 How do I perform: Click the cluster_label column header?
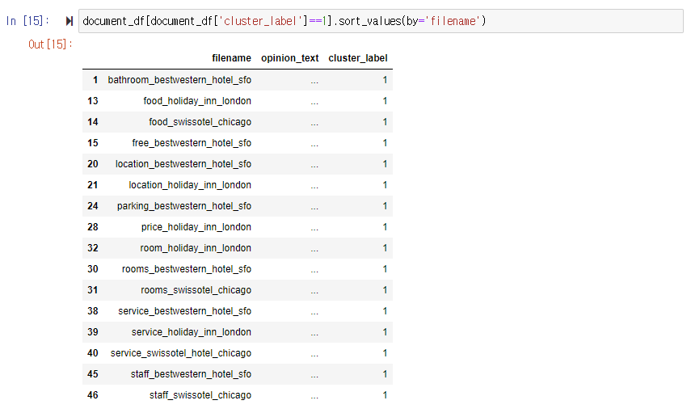(x=358, y=58)
